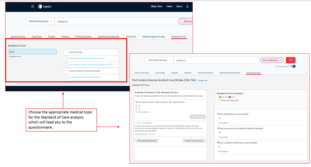Click the Standard of Care Analysis heading

pyautogui.click(x=230, y=93)
